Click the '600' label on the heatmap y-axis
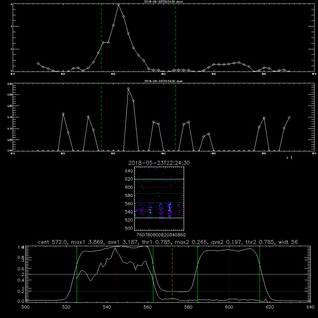 click(x=129, y=187)
